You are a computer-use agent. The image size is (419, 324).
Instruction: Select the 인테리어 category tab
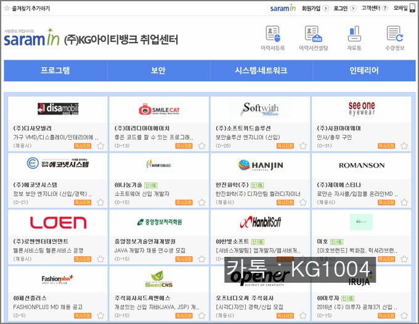pyautogui.click(x=364, y=70)
